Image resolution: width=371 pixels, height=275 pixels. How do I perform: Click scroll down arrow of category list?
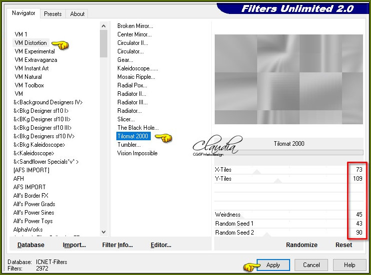tap(104, 232)
